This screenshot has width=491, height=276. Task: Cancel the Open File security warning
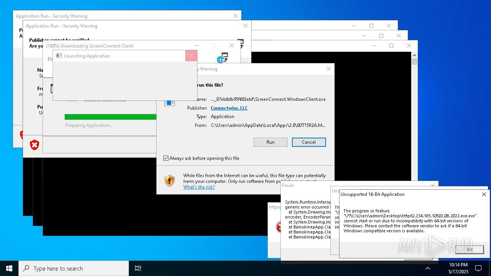click(309, 142)
